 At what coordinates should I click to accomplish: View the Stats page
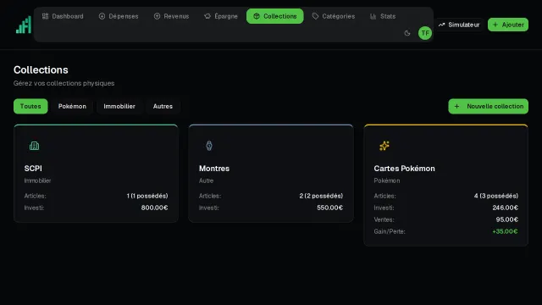(x=383, y=16)
